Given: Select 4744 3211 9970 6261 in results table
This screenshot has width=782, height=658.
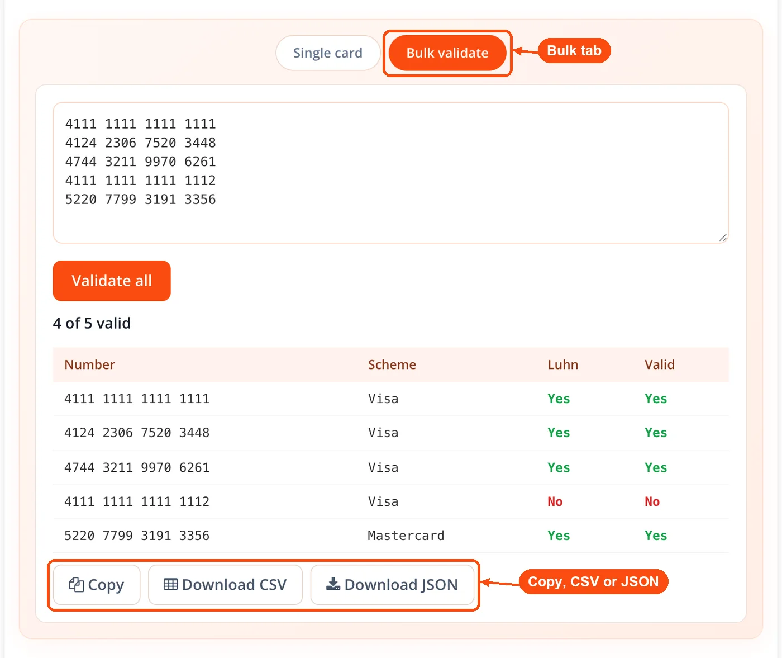Looking at the screenshot, I should [137, 467].
